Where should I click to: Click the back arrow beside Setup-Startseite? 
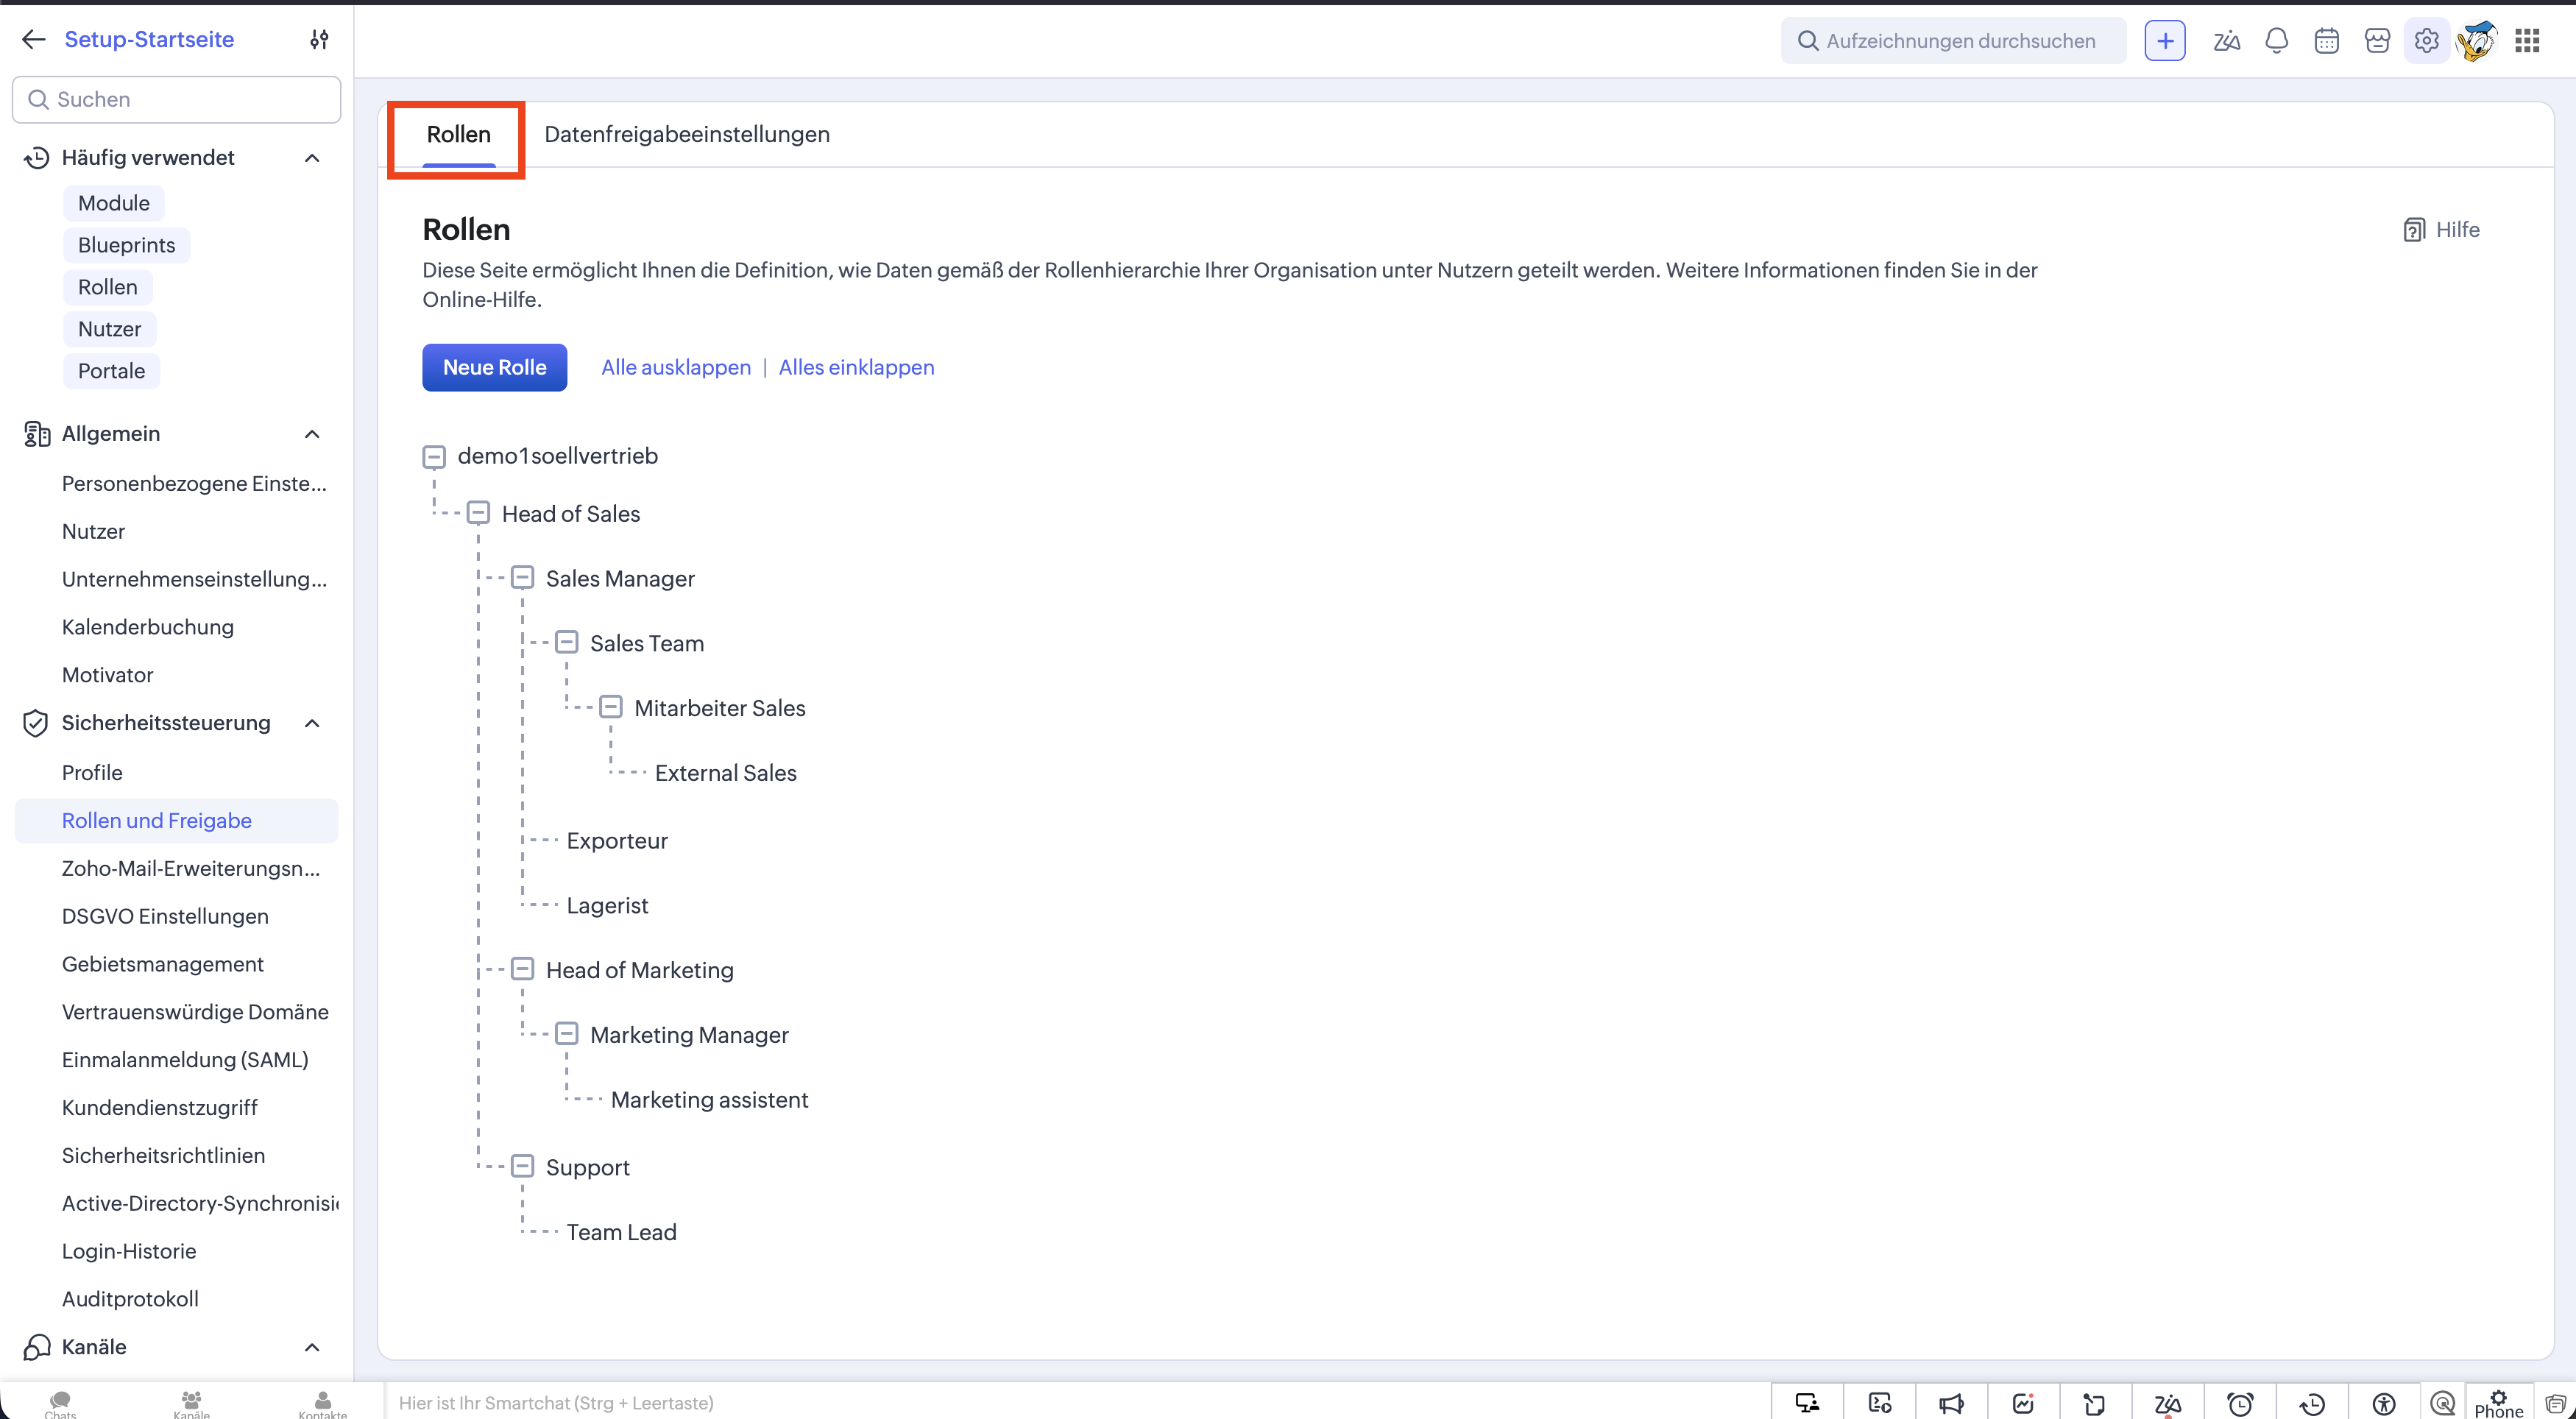pos(34,39)
